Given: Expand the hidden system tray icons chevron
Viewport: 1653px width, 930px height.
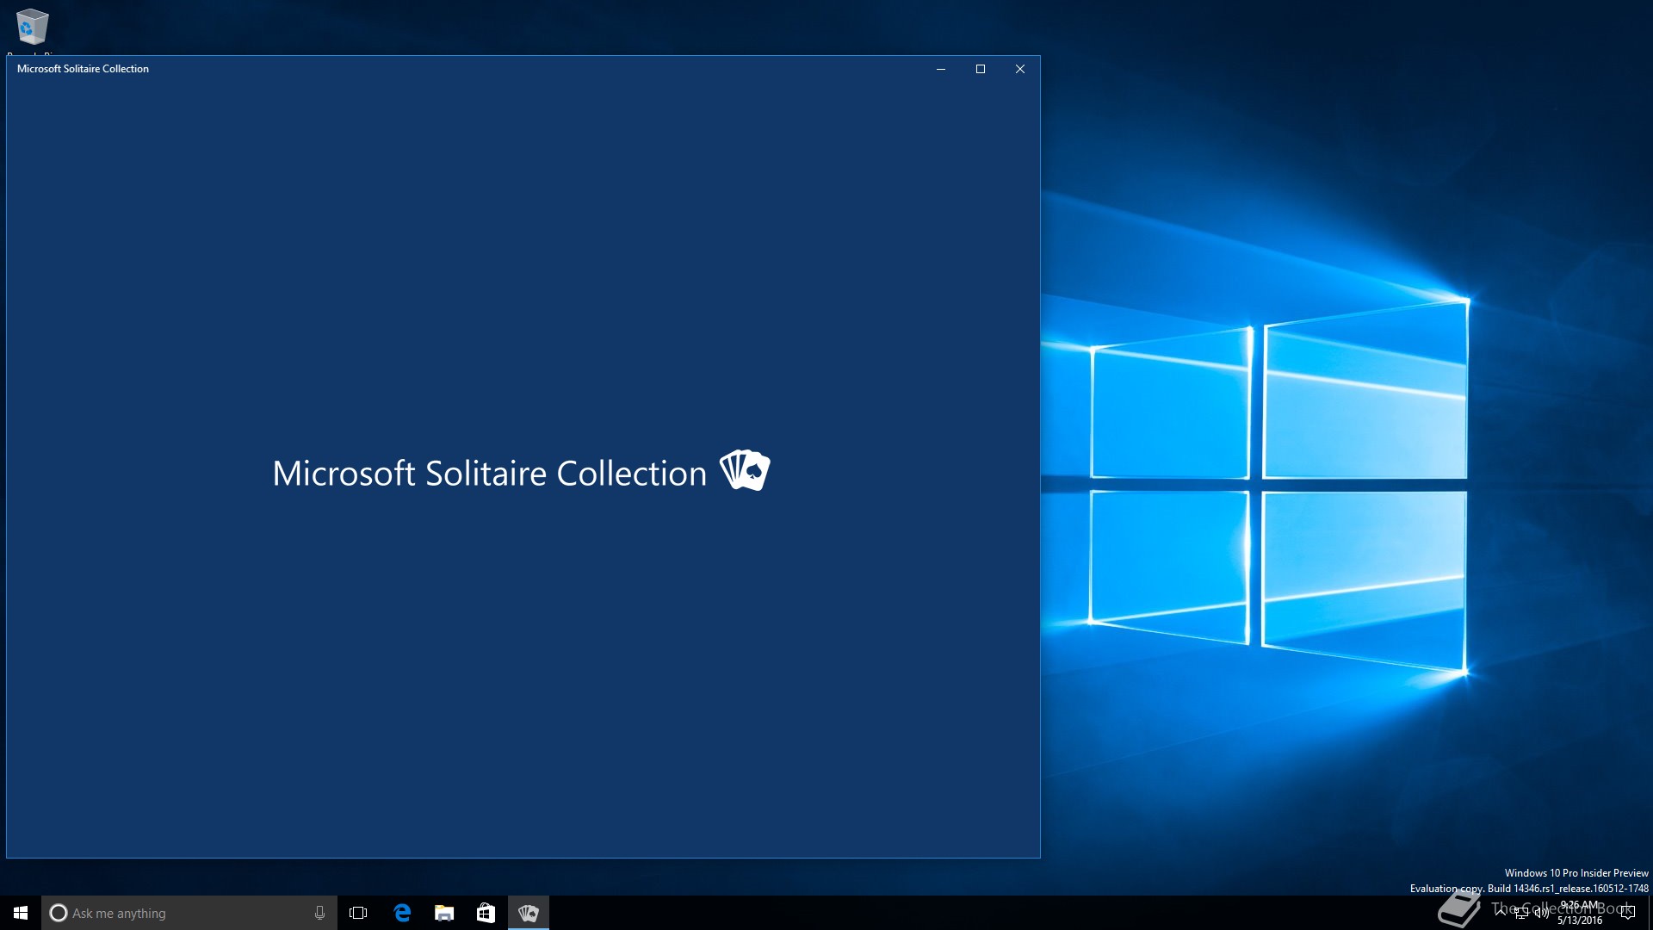Looking at the screenshot, I should click(x=1501, y=913).
